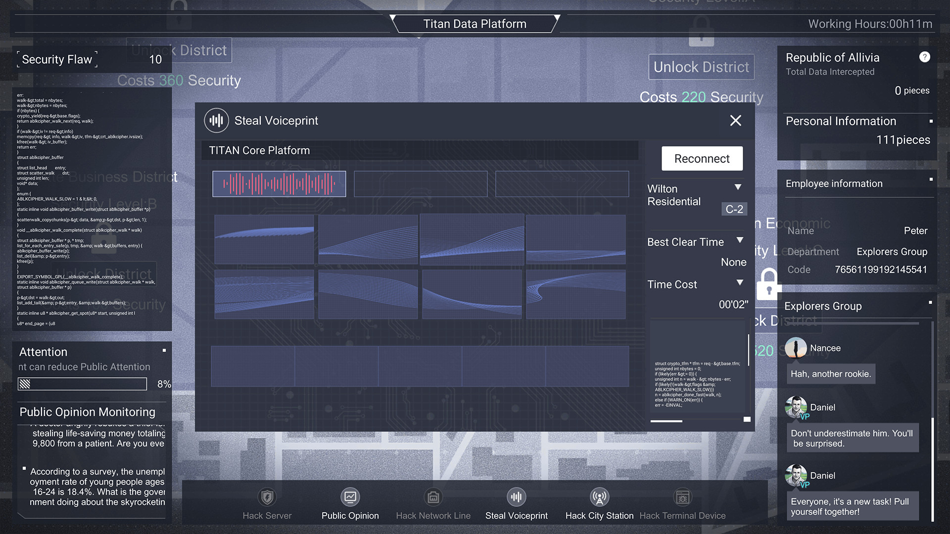Select Hack Terminal Device

(x=682, y=497)
